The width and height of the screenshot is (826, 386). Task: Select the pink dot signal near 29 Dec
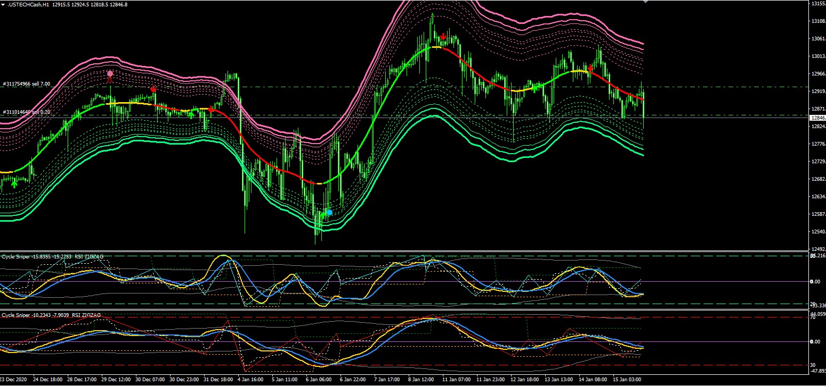pos(110,74)
